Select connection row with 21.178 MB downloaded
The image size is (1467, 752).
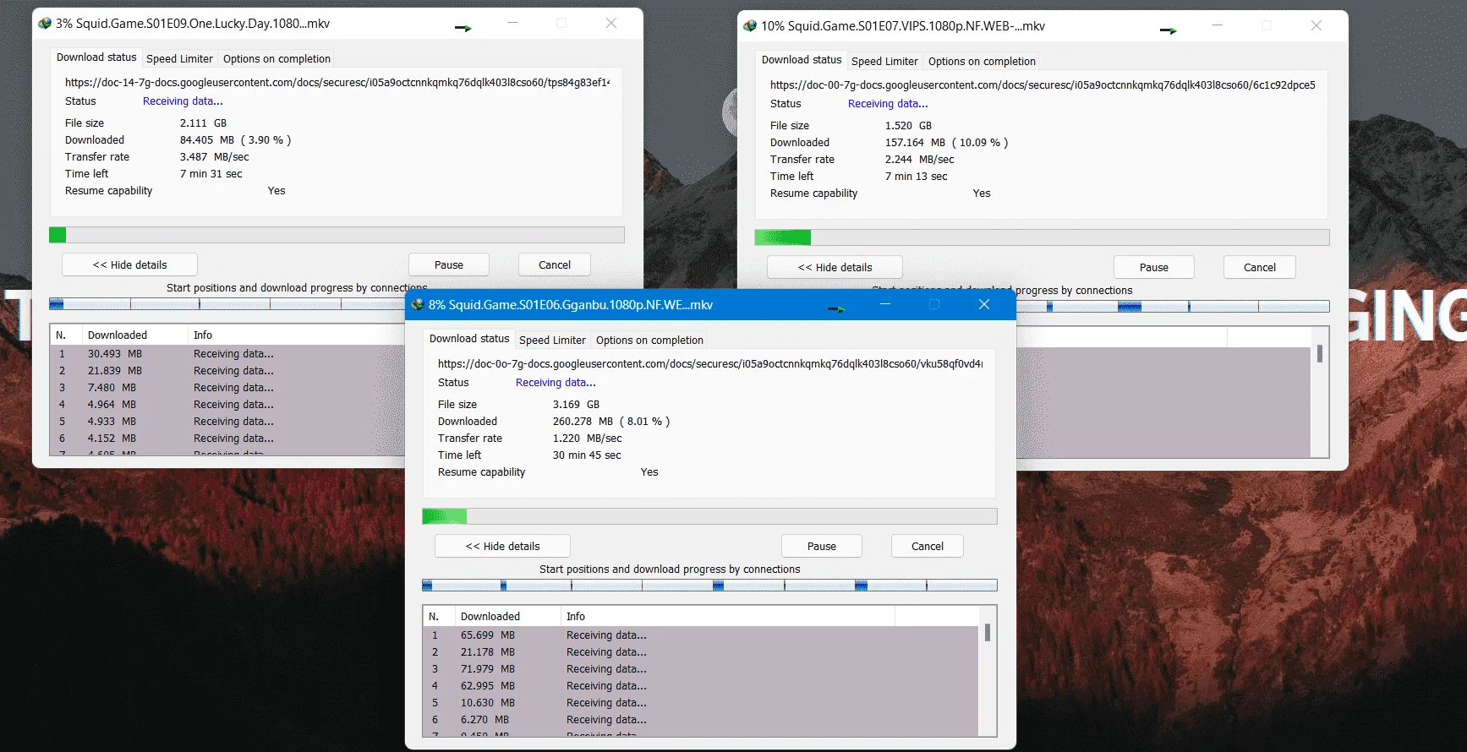click(701, 651)
